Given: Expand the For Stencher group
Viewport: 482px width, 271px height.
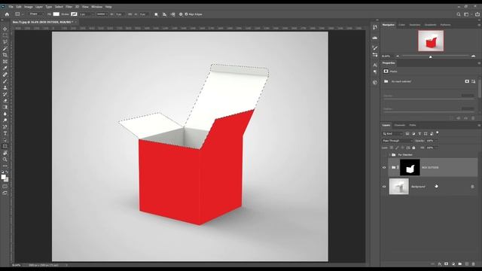Looking at the screenshot, I should [389, 155].
